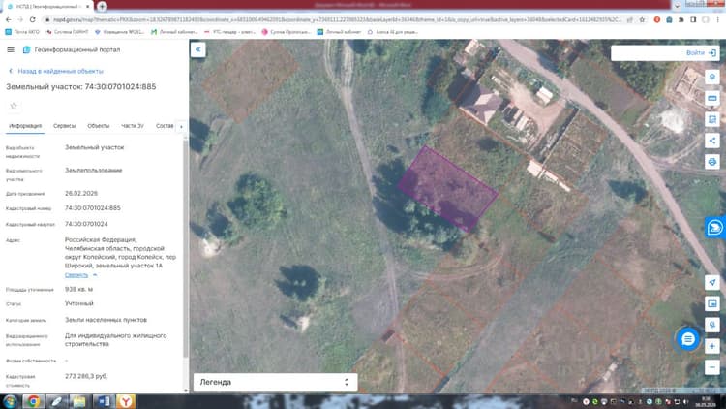The width and height of the screenshot is (726, 409).
Task: Reload the page in browser
Action: [x=32, y=19]
